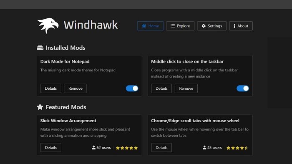
Task: Switch to the Explore tab
Action: [180, 26]
